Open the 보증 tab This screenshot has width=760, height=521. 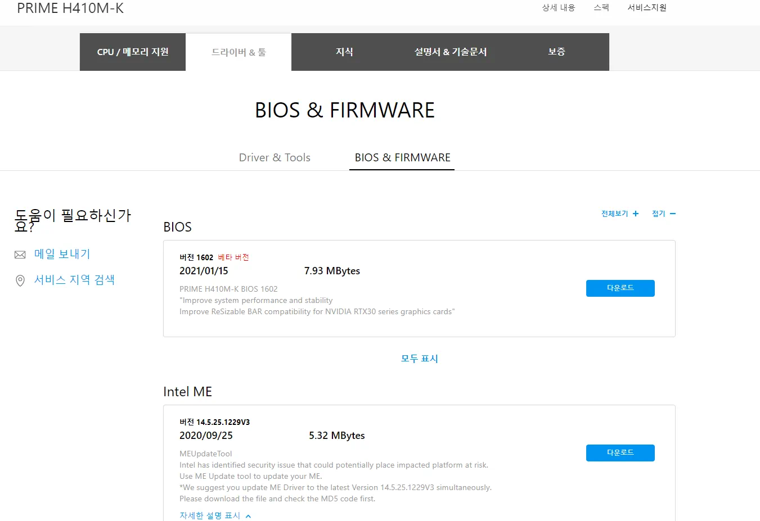click(556, 52)
